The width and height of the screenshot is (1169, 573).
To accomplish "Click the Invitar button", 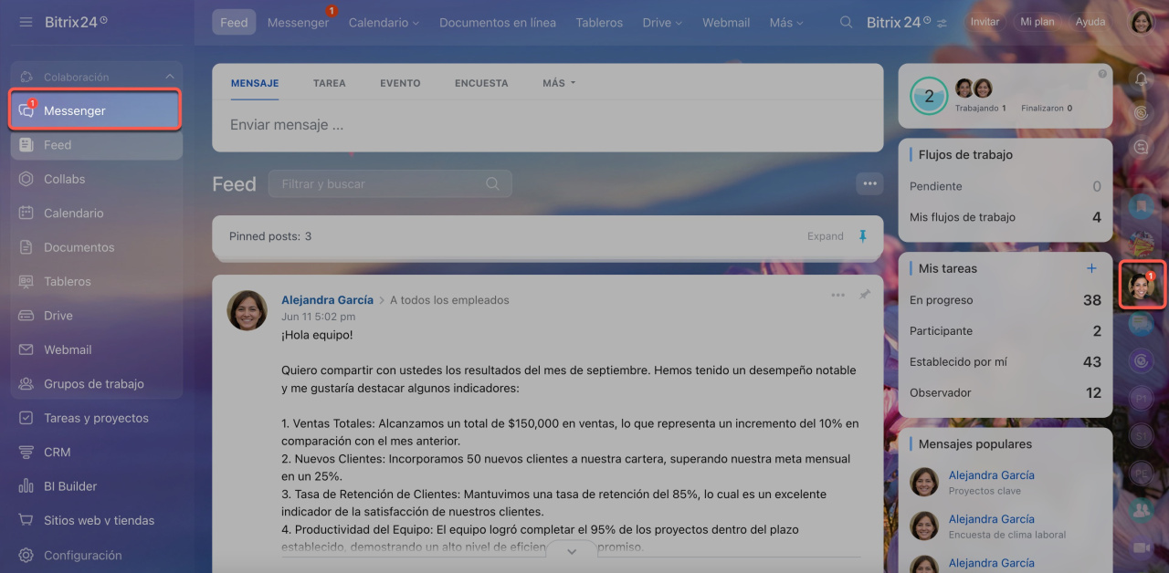I will tap(985, 22).
